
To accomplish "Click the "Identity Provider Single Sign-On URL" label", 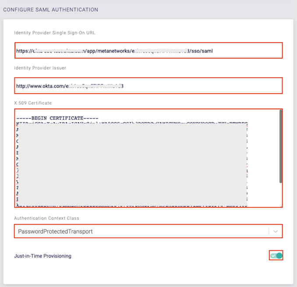I will click(x=54, y=32).
